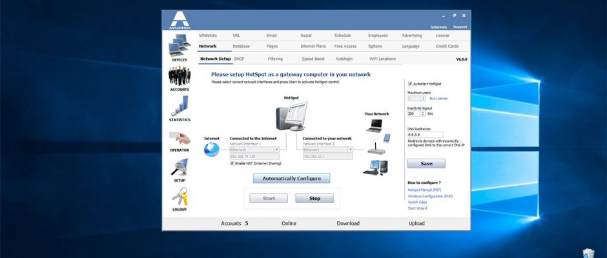The image size is (607, 258).
Task: Click the Start Wizard link
Action: tap(417, 208)
